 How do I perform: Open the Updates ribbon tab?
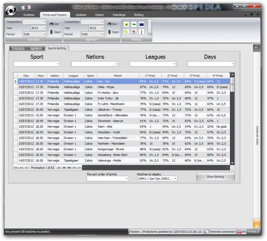click(81, 15)
